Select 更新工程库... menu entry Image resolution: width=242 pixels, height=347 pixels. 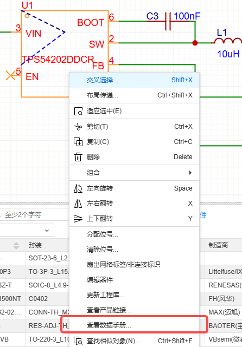point(134,295)
